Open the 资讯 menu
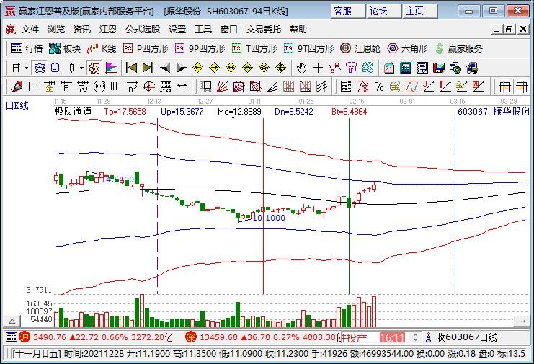Screen dimensions: 534x364 82,30
